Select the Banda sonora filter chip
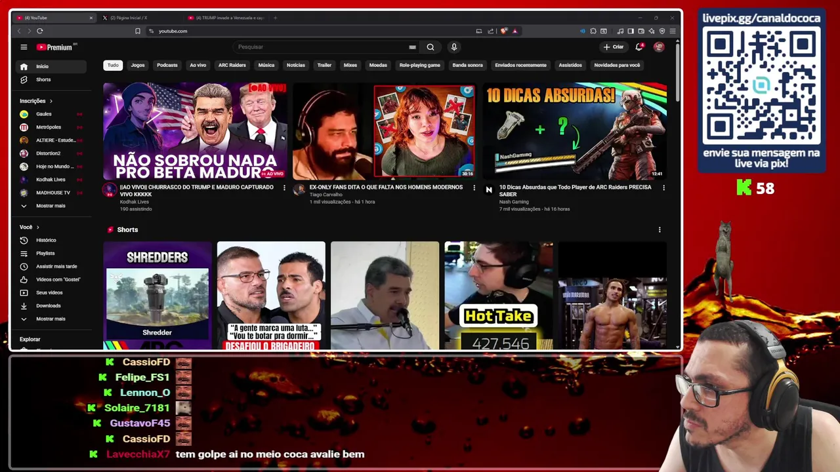The width and height of the screenshot is (840, 472). [467, 65]
